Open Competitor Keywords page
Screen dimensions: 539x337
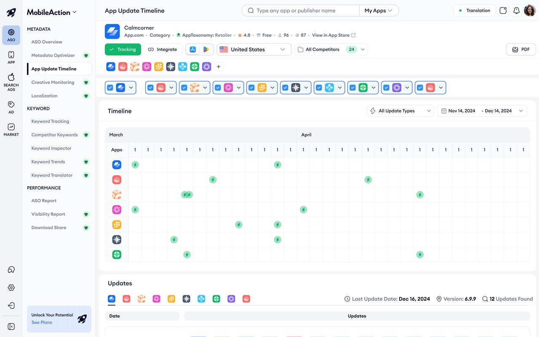pos(54,135)
